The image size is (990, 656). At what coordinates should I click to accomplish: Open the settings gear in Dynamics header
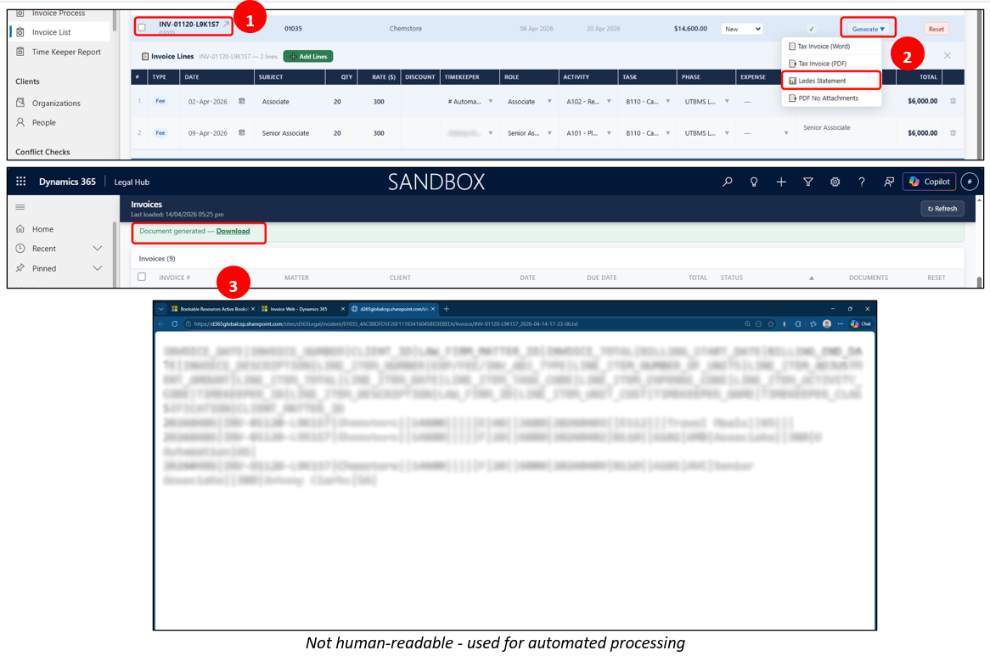tap(835, 182)
